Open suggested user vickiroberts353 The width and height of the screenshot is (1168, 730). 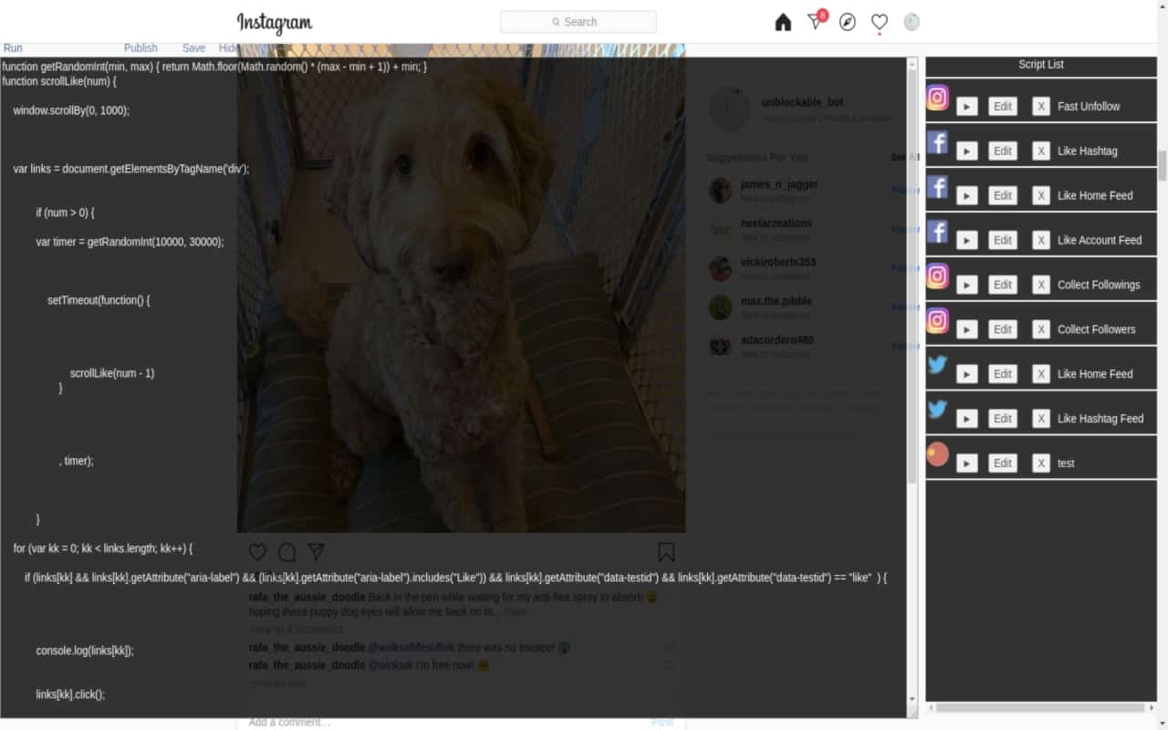tap(777, 262)
